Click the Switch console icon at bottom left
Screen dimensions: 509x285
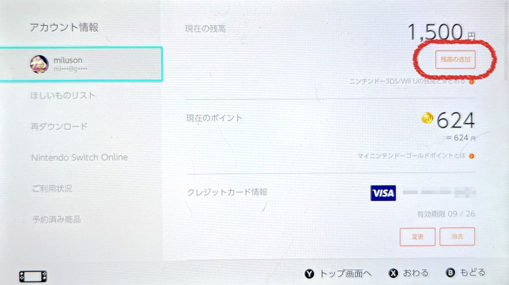(x=33, y=277)
